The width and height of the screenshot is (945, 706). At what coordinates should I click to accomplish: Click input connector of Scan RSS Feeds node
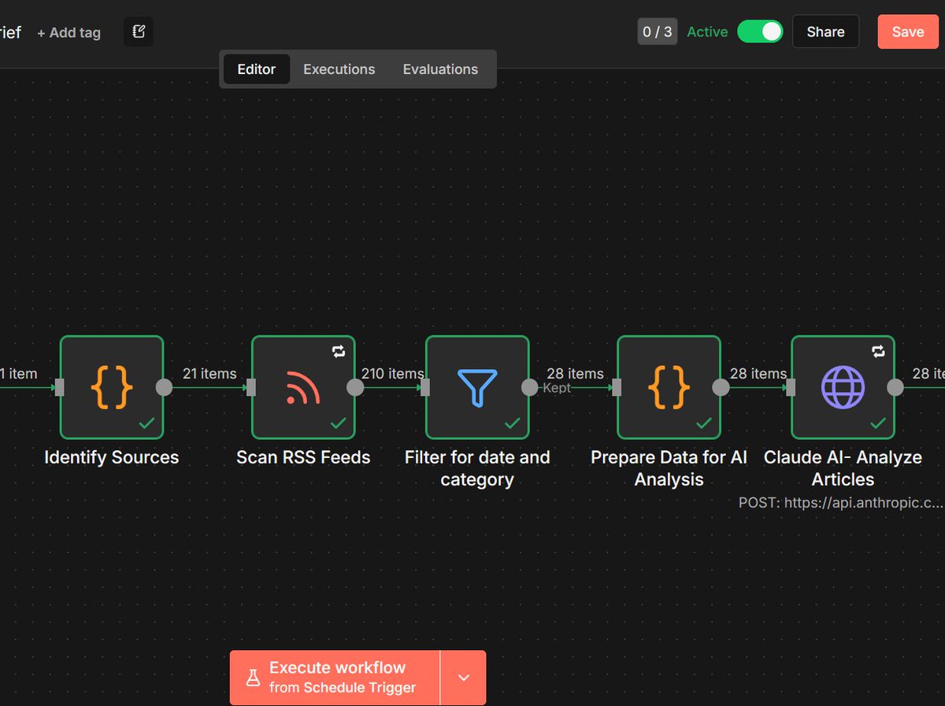(x=250, y=387)
